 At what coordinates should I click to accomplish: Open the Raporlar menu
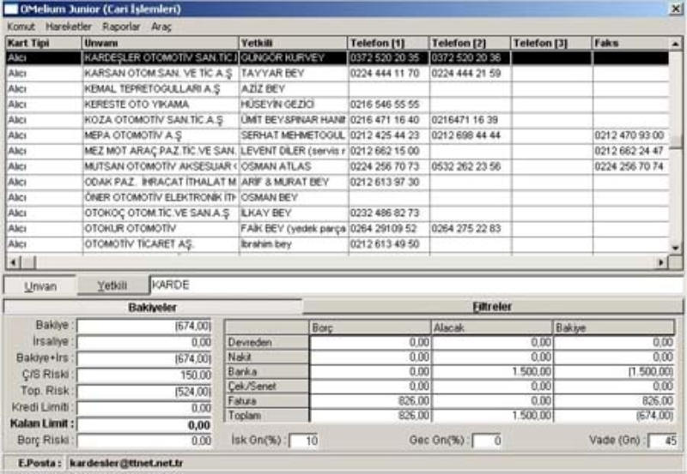[121, 27]
